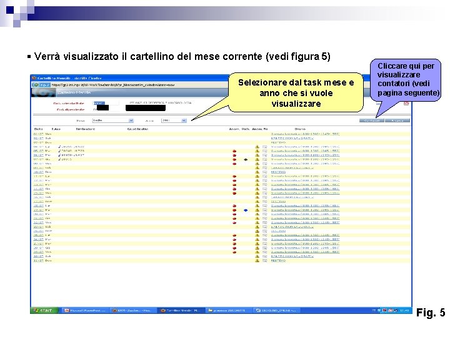Switch to the PowerPoint taskbar window

[x=85, y=311]
